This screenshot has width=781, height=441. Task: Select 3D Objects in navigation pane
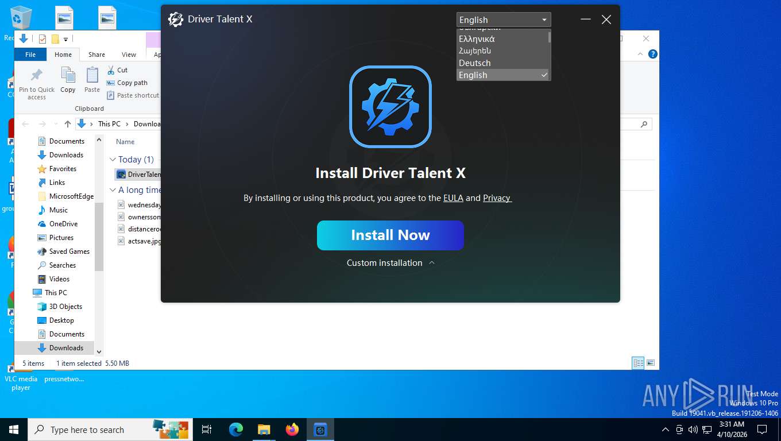65,307
